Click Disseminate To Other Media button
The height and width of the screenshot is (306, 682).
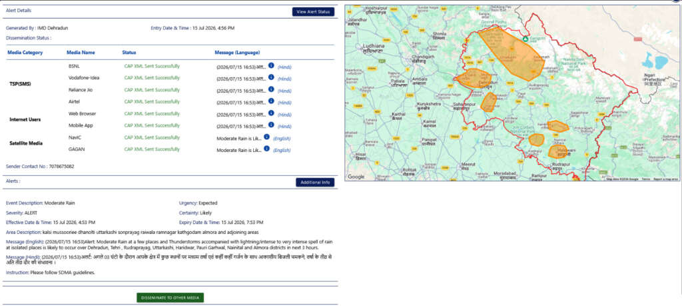(x=170, y=298)
